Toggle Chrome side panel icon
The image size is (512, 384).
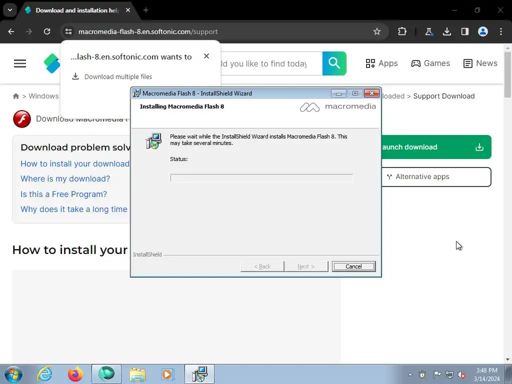tap(464, 31)
